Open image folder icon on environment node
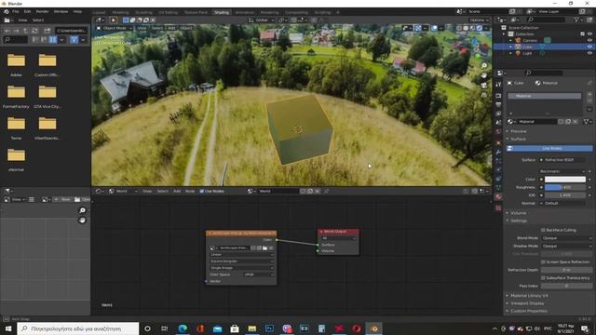This screenshot has width=596, height=335. (264, 248)
